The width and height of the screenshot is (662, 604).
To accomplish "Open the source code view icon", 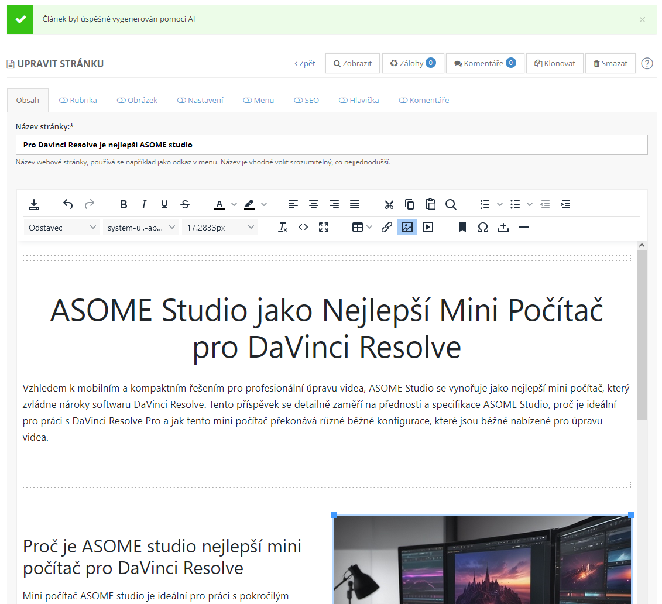I will point(303,227).
